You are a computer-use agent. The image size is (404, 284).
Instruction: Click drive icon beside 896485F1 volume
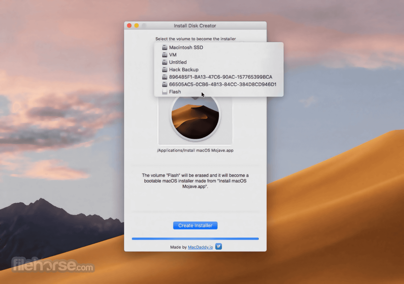coord(165,77)
